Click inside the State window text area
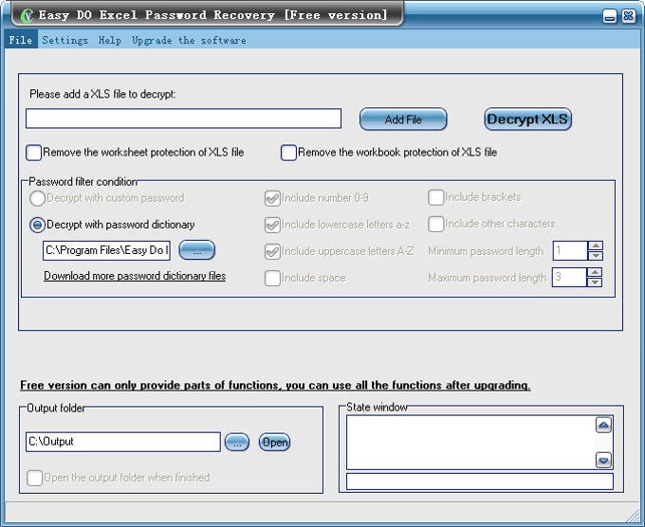The width and height of the screenshot is (645, 527). tap(470, 443)
